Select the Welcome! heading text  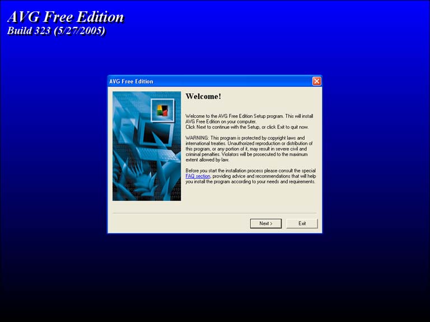click(x=203, y=97)
